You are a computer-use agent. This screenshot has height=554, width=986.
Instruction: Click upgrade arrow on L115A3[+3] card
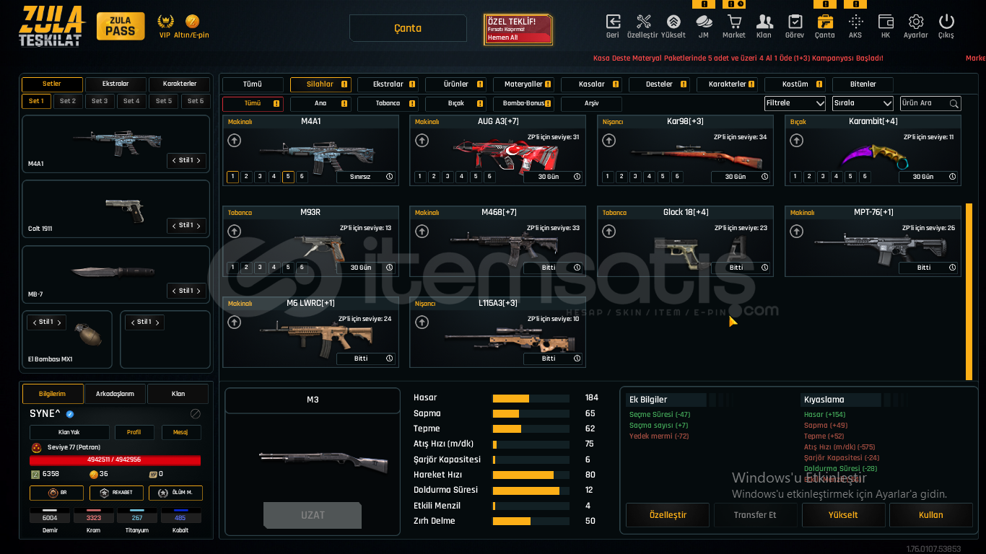[421, 322]
